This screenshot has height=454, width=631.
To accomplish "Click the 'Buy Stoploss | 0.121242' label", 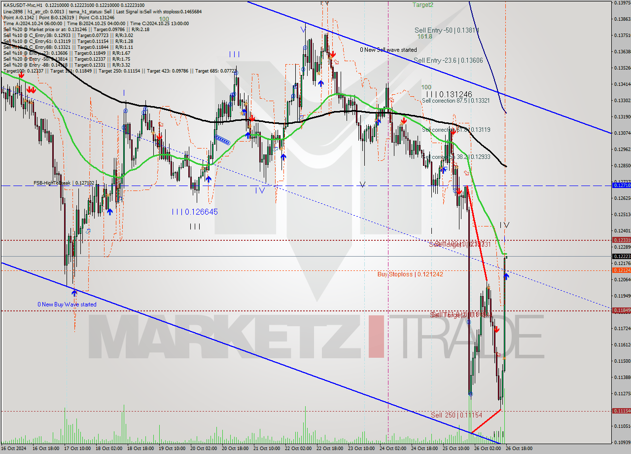I will tap(410, 274).
